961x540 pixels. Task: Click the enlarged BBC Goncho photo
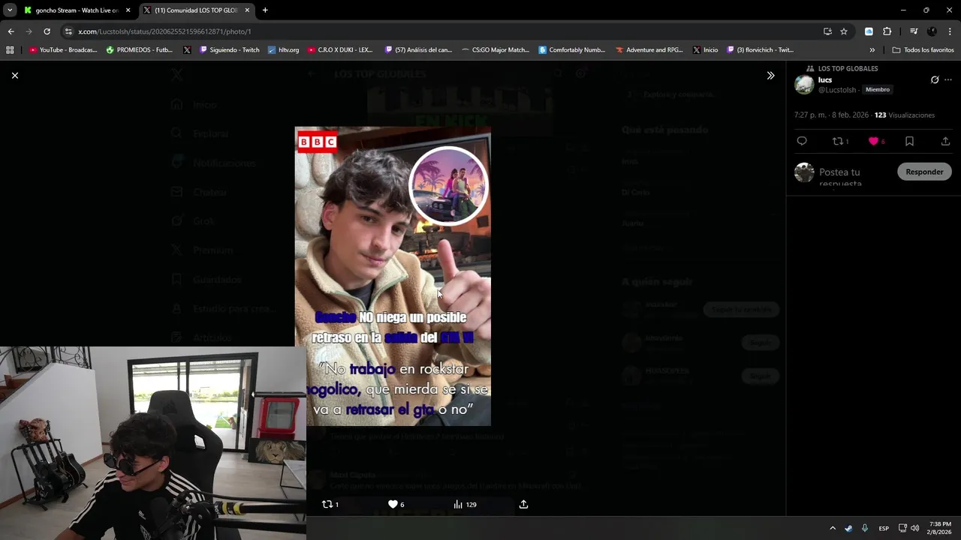(x=393, y=277)
